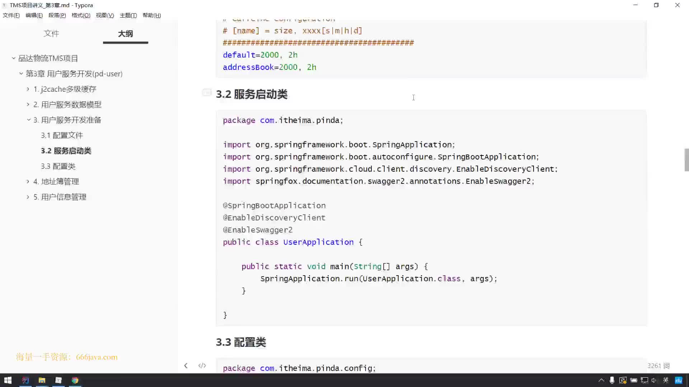Click the microphone tray icon
Viewport: 689px width, 387px height.
click(612, 380)
